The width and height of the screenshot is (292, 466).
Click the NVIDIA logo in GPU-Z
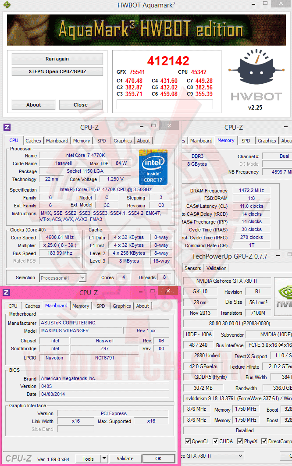pyautogui.click(x=283, y=296)
